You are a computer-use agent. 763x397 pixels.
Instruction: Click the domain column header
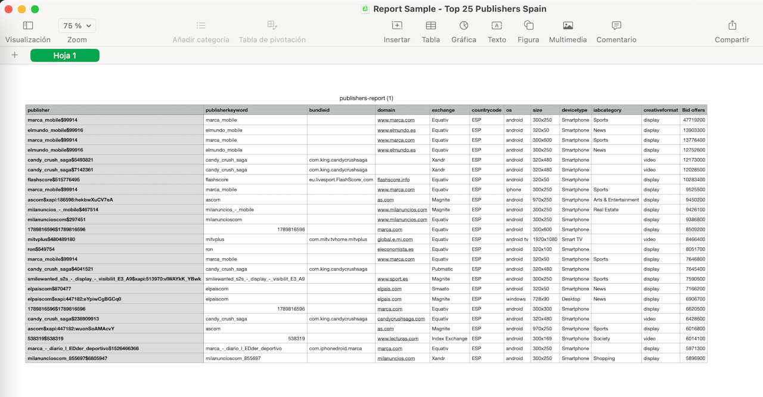(x=402, y=110)
